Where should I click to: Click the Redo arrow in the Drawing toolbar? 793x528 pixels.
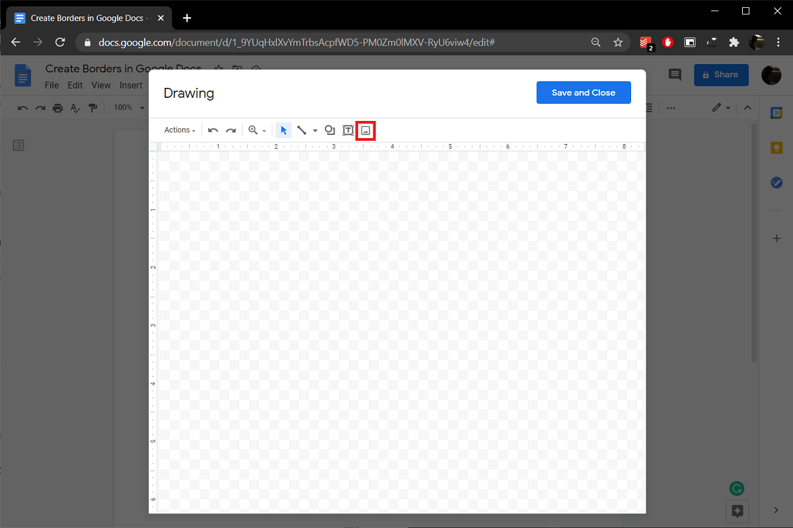point(231,130)
